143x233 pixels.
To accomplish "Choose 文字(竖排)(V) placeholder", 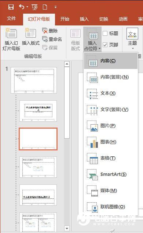I will click(x=111, y=109).
